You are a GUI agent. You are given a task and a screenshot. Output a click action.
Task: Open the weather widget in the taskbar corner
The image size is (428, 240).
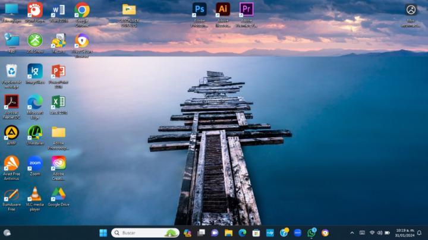(7, 233)
